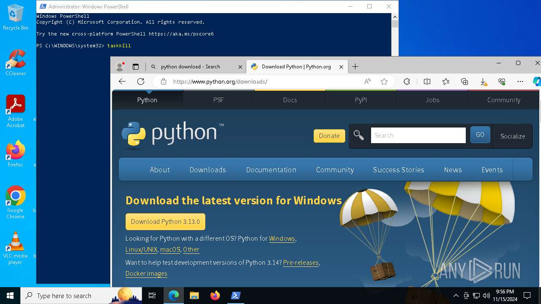Launch Google Chrome from the desktop
The image size is (541, 304).
[x=16, y=202]
